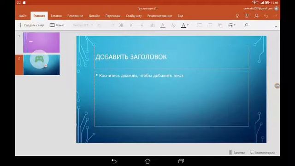Collapse the ribbon with the chevron
The width and height of the screenshot is (295, 166).
(276, 27)
